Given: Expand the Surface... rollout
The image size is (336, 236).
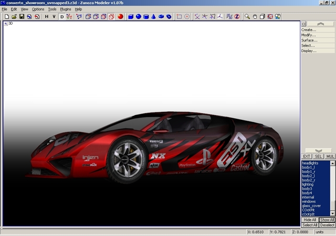Looking at the screenshot, I should pyautogui.click(x=309, y=40).
